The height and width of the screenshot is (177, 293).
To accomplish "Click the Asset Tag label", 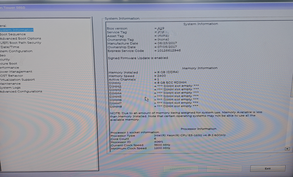I will [115, 36].
